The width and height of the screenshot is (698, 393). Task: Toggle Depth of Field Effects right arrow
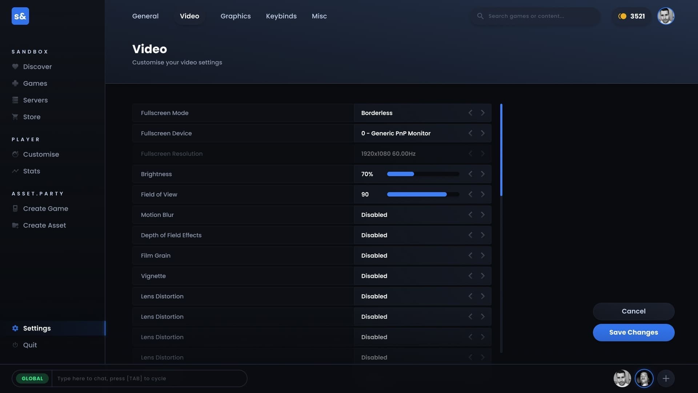483,235
